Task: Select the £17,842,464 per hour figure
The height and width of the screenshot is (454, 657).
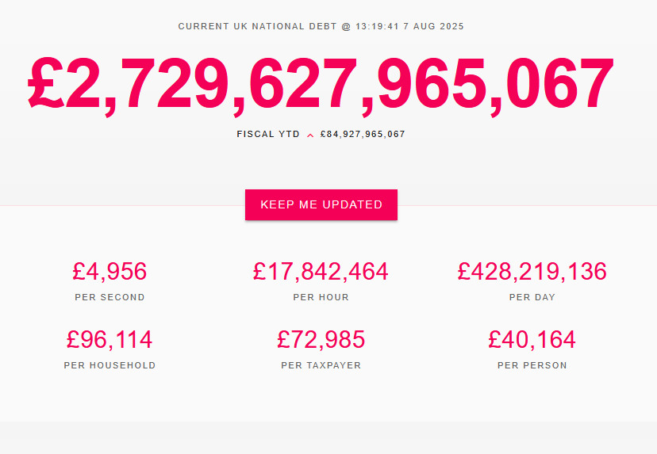Action: 321,271
